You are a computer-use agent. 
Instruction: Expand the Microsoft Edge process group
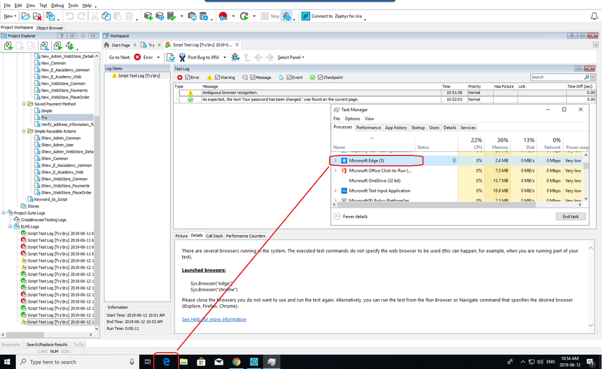[x=336, y=161]
